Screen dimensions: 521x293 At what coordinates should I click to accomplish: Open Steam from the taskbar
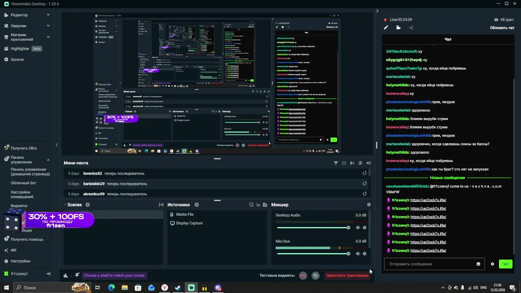click(178, 288)
